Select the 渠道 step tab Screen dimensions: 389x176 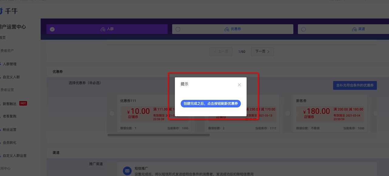coord(343,29)
